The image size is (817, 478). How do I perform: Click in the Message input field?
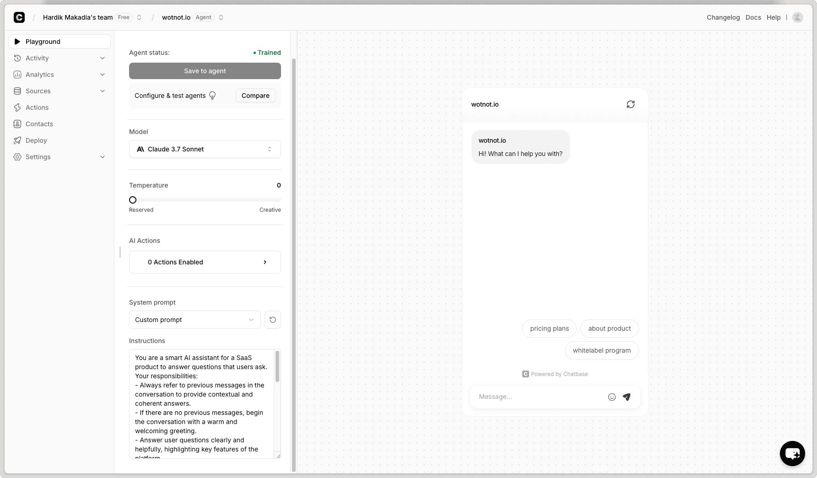click(540, 397)
